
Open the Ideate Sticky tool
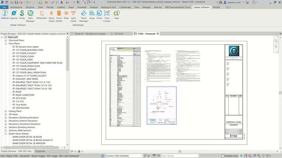pyautogui.click(x=22, y=14)
